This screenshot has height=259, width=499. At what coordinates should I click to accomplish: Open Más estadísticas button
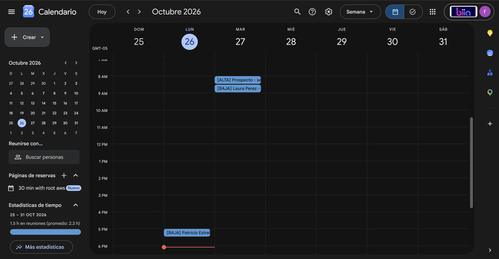[41, 247]
